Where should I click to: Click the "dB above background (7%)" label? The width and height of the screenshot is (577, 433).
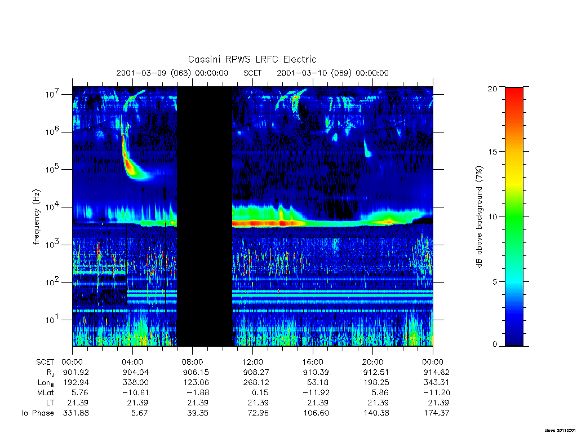click(x=479, y=216)
